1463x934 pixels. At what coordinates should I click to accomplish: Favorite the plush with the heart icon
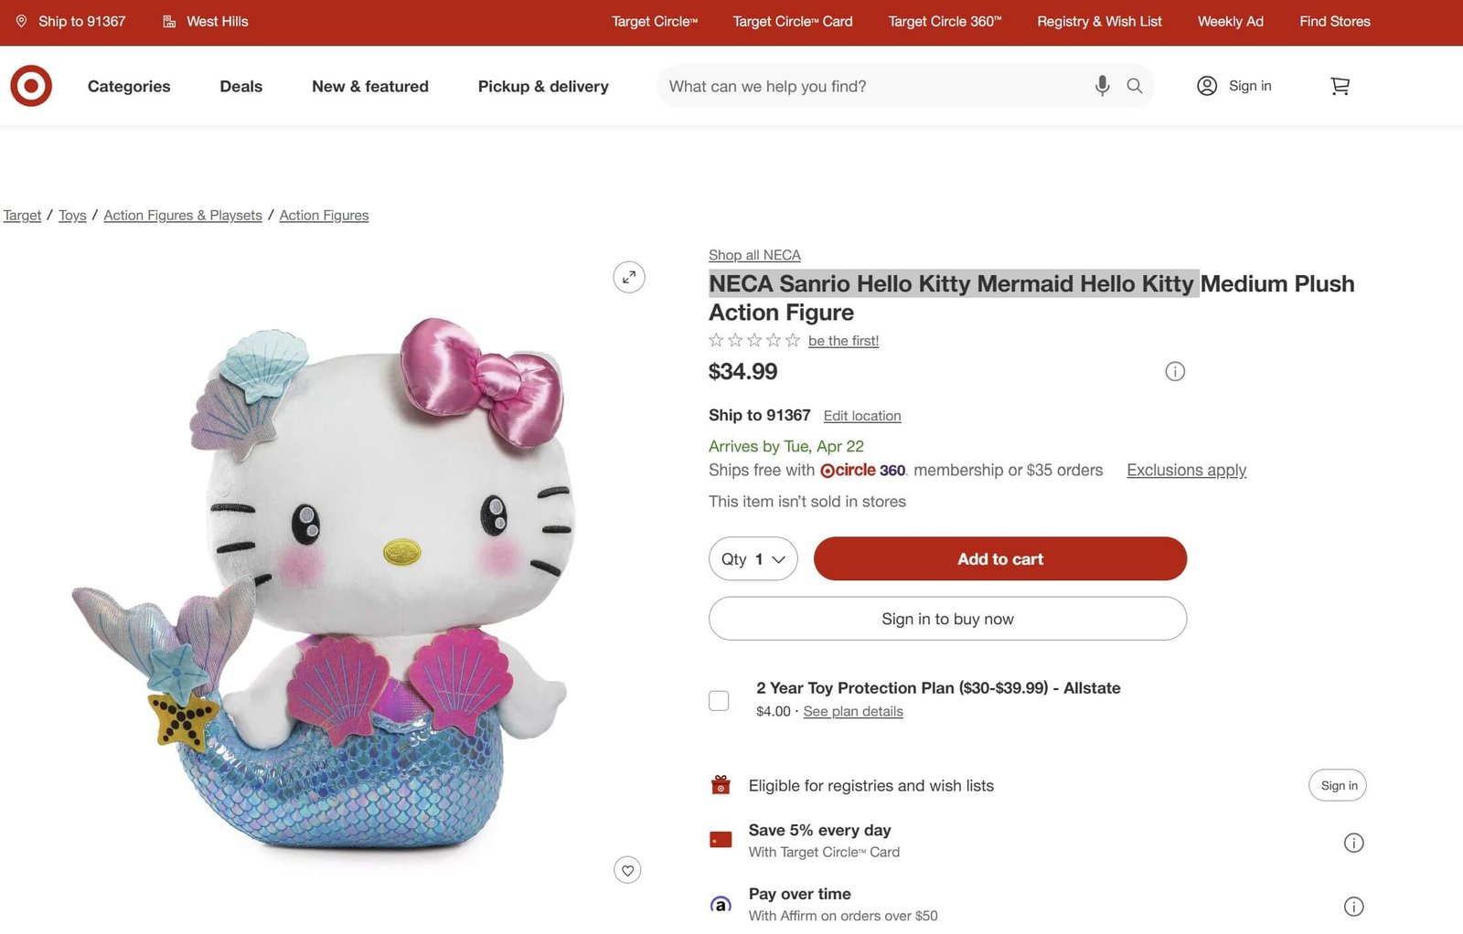[x=627, y=870]
